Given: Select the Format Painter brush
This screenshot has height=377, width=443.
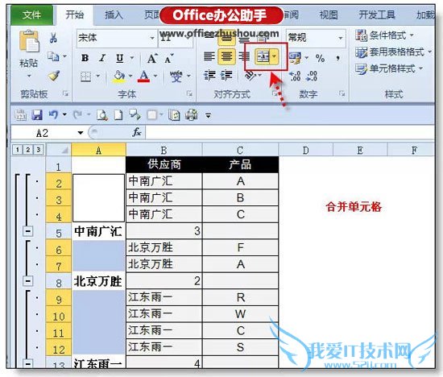Looking at the screenshot, I should point(54,76).
